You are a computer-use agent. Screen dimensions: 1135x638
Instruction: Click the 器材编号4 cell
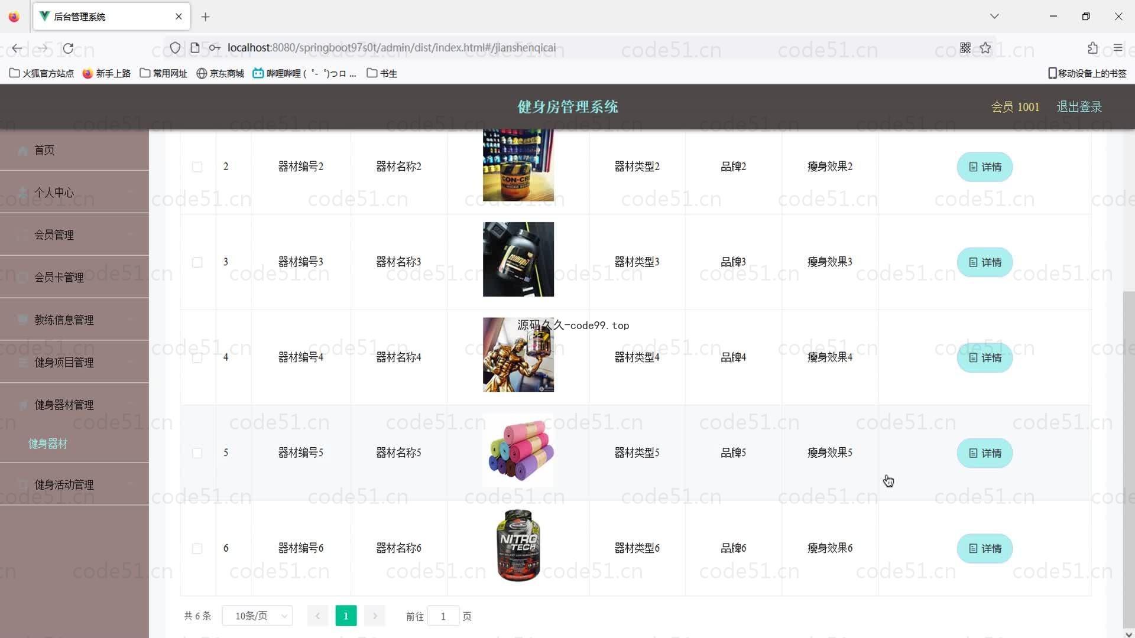click(x=301, y=357)
